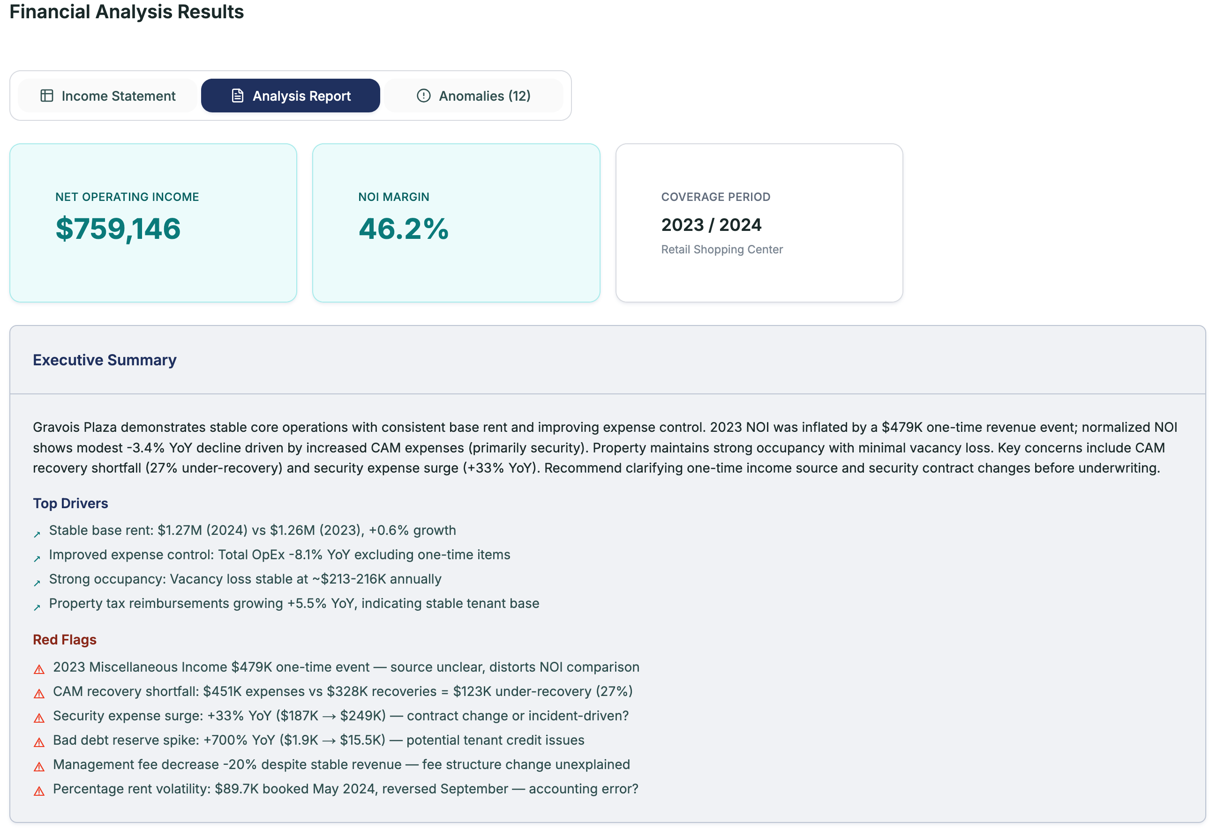Click the warning triangle beside CAM recovery shortfall
The image size is (1217, 829).
click(39, 693)
